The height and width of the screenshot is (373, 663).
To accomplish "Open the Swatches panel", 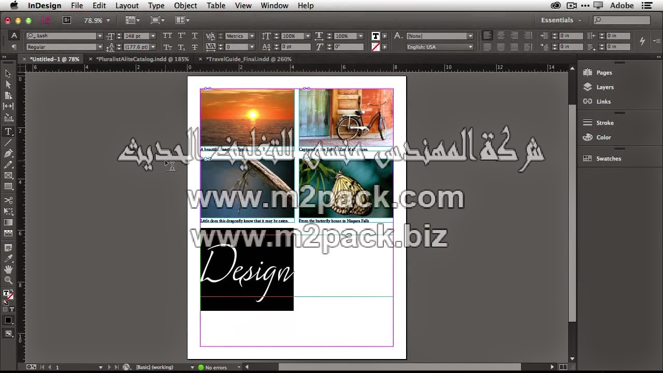I will pyautogui.click(x=609, y=159).
